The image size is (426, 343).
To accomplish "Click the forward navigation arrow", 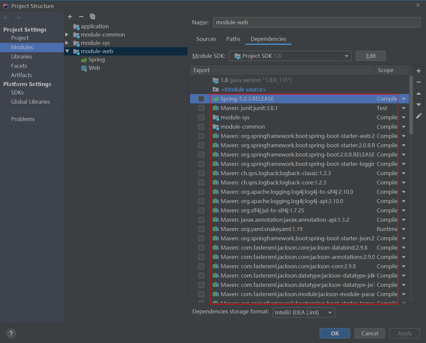I will point(18,18).
